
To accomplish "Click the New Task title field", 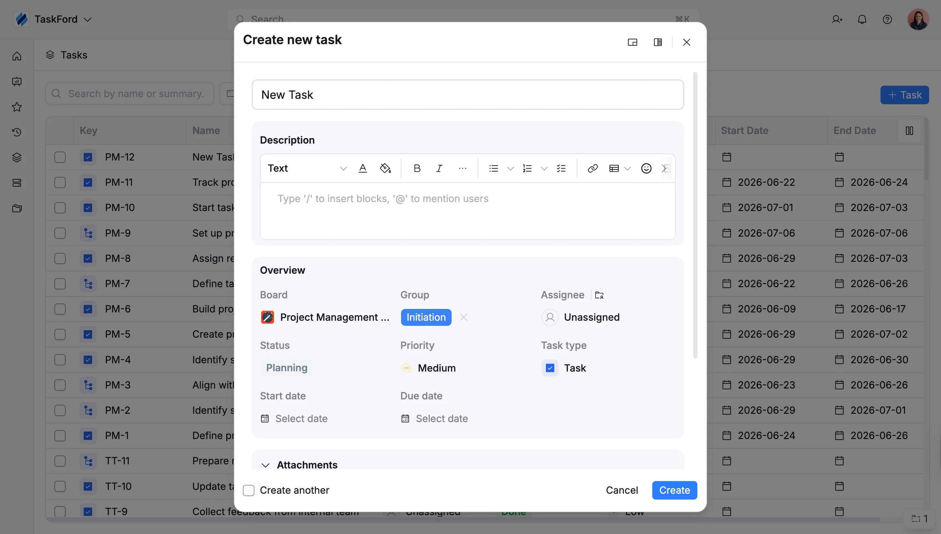I will 468,95.
